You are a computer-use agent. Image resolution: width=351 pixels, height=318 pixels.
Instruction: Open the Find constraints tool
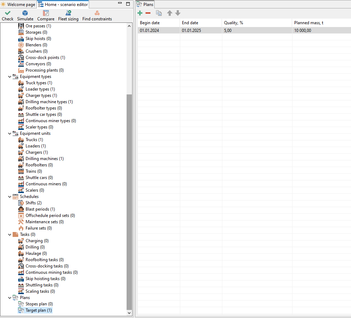coord(97,16)
